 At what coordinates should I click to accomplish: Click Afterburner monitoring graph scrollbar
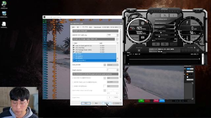203,59
